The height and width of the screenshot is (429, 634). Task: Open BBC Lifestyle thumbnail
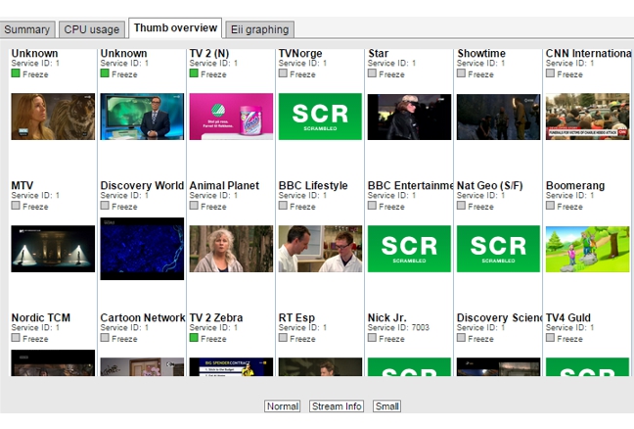pos(320,249)
